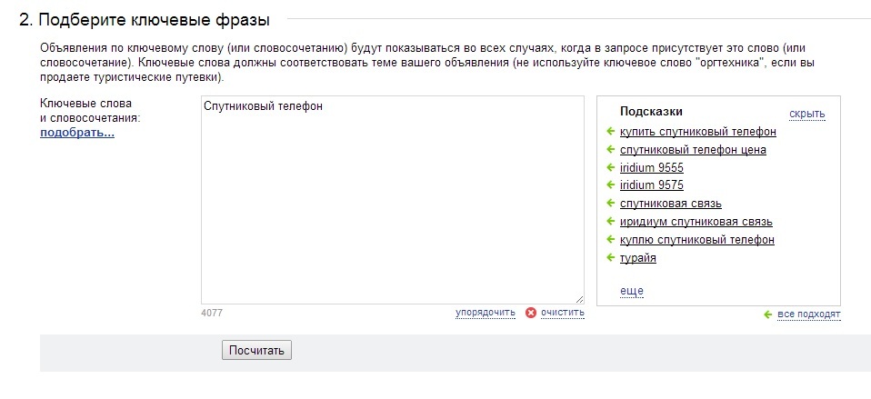
Task: Click the red clear icon next to 'очистить'
Action: pyautogui.click(x=531, y=313)
